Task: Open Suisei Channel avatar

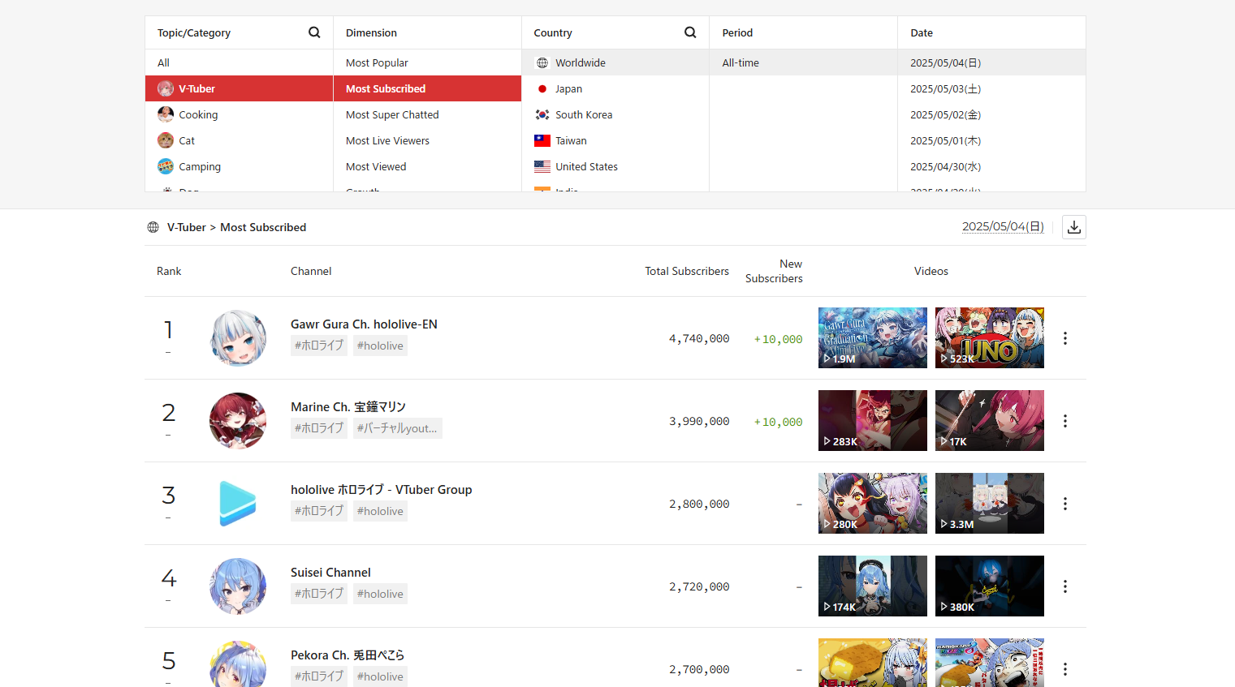Action: coord(238,586)
